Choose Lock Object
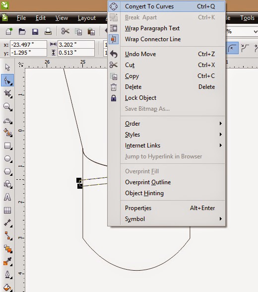 coord(167,98)
